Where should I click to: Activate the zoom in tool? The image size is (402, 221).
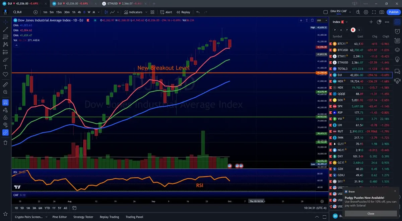(5, 92)
